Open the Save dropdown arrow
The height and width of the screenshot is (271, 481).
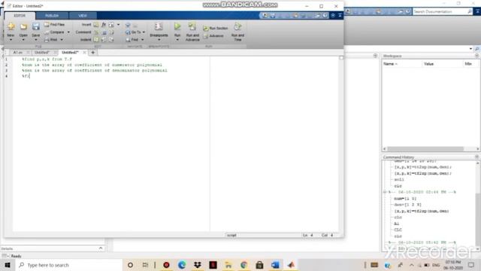(x=36, y=40)
